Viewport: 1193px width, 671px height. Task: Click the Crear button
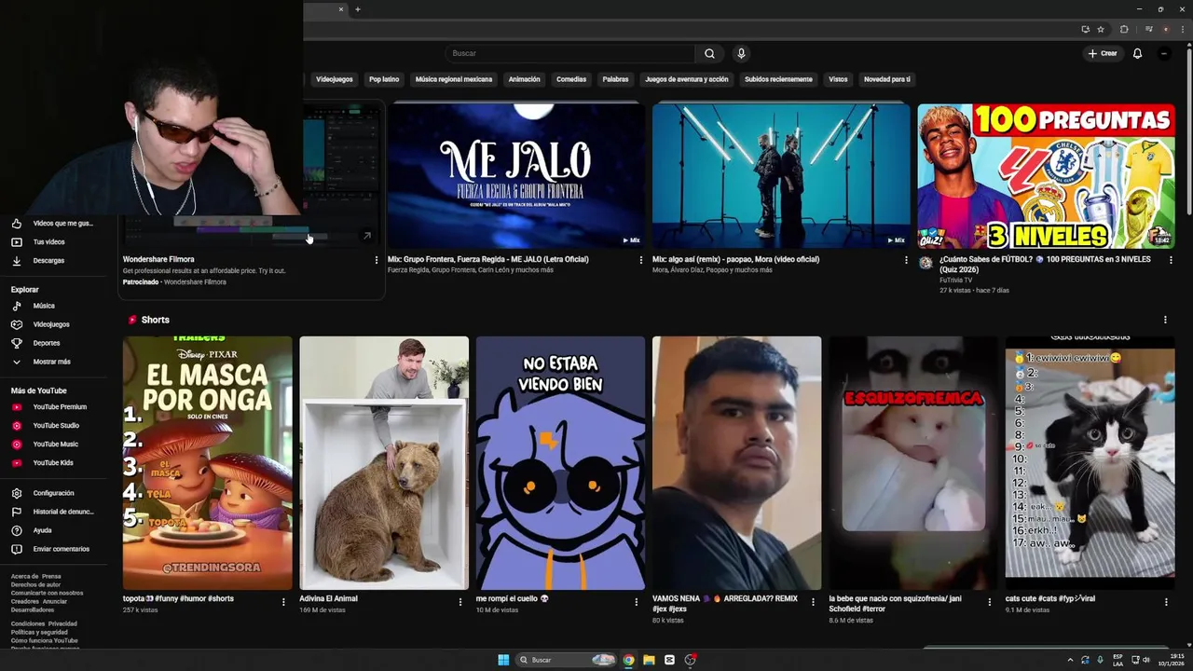point(1102,53)
